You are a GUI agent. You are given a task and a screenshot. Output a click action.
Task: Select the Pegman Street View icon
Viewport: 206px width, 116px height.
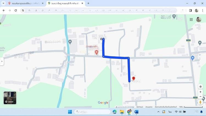click(201, 102)
